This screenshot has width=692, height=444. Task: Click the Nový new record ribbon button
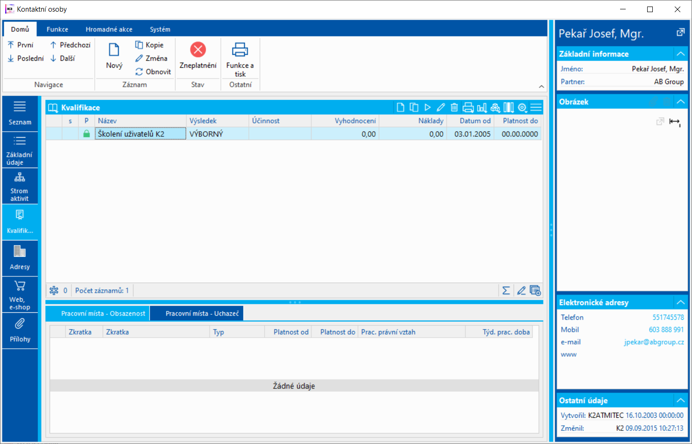pos(114,56)
